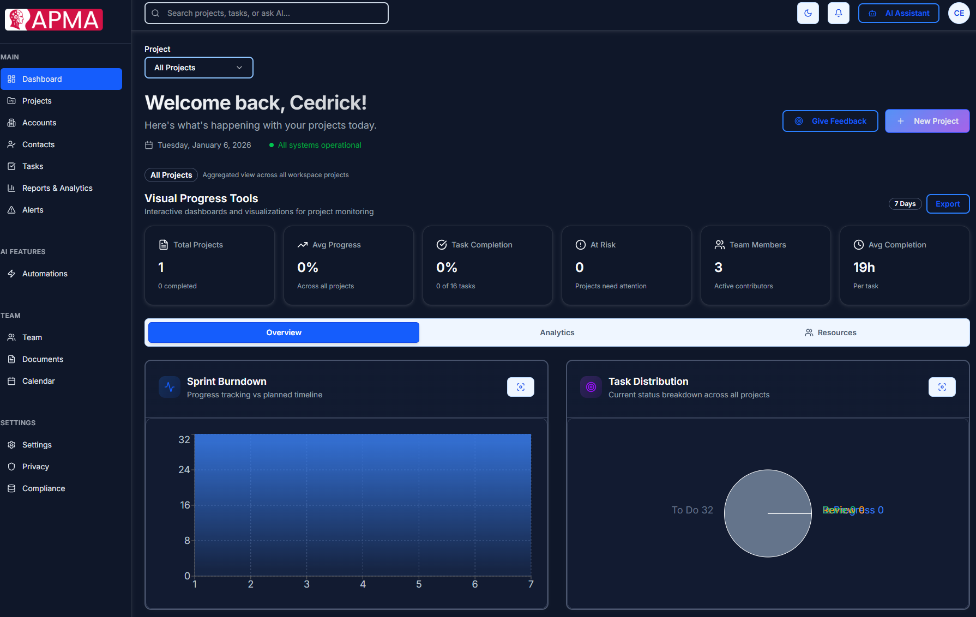Screen dimensions: 976x617
Task: Expand the Project selector chevron
Action: pos(239,68)
